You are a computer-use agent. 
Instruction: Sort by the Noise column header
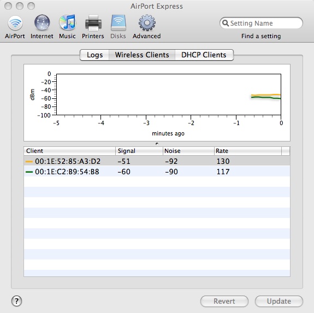coord(188,151)
